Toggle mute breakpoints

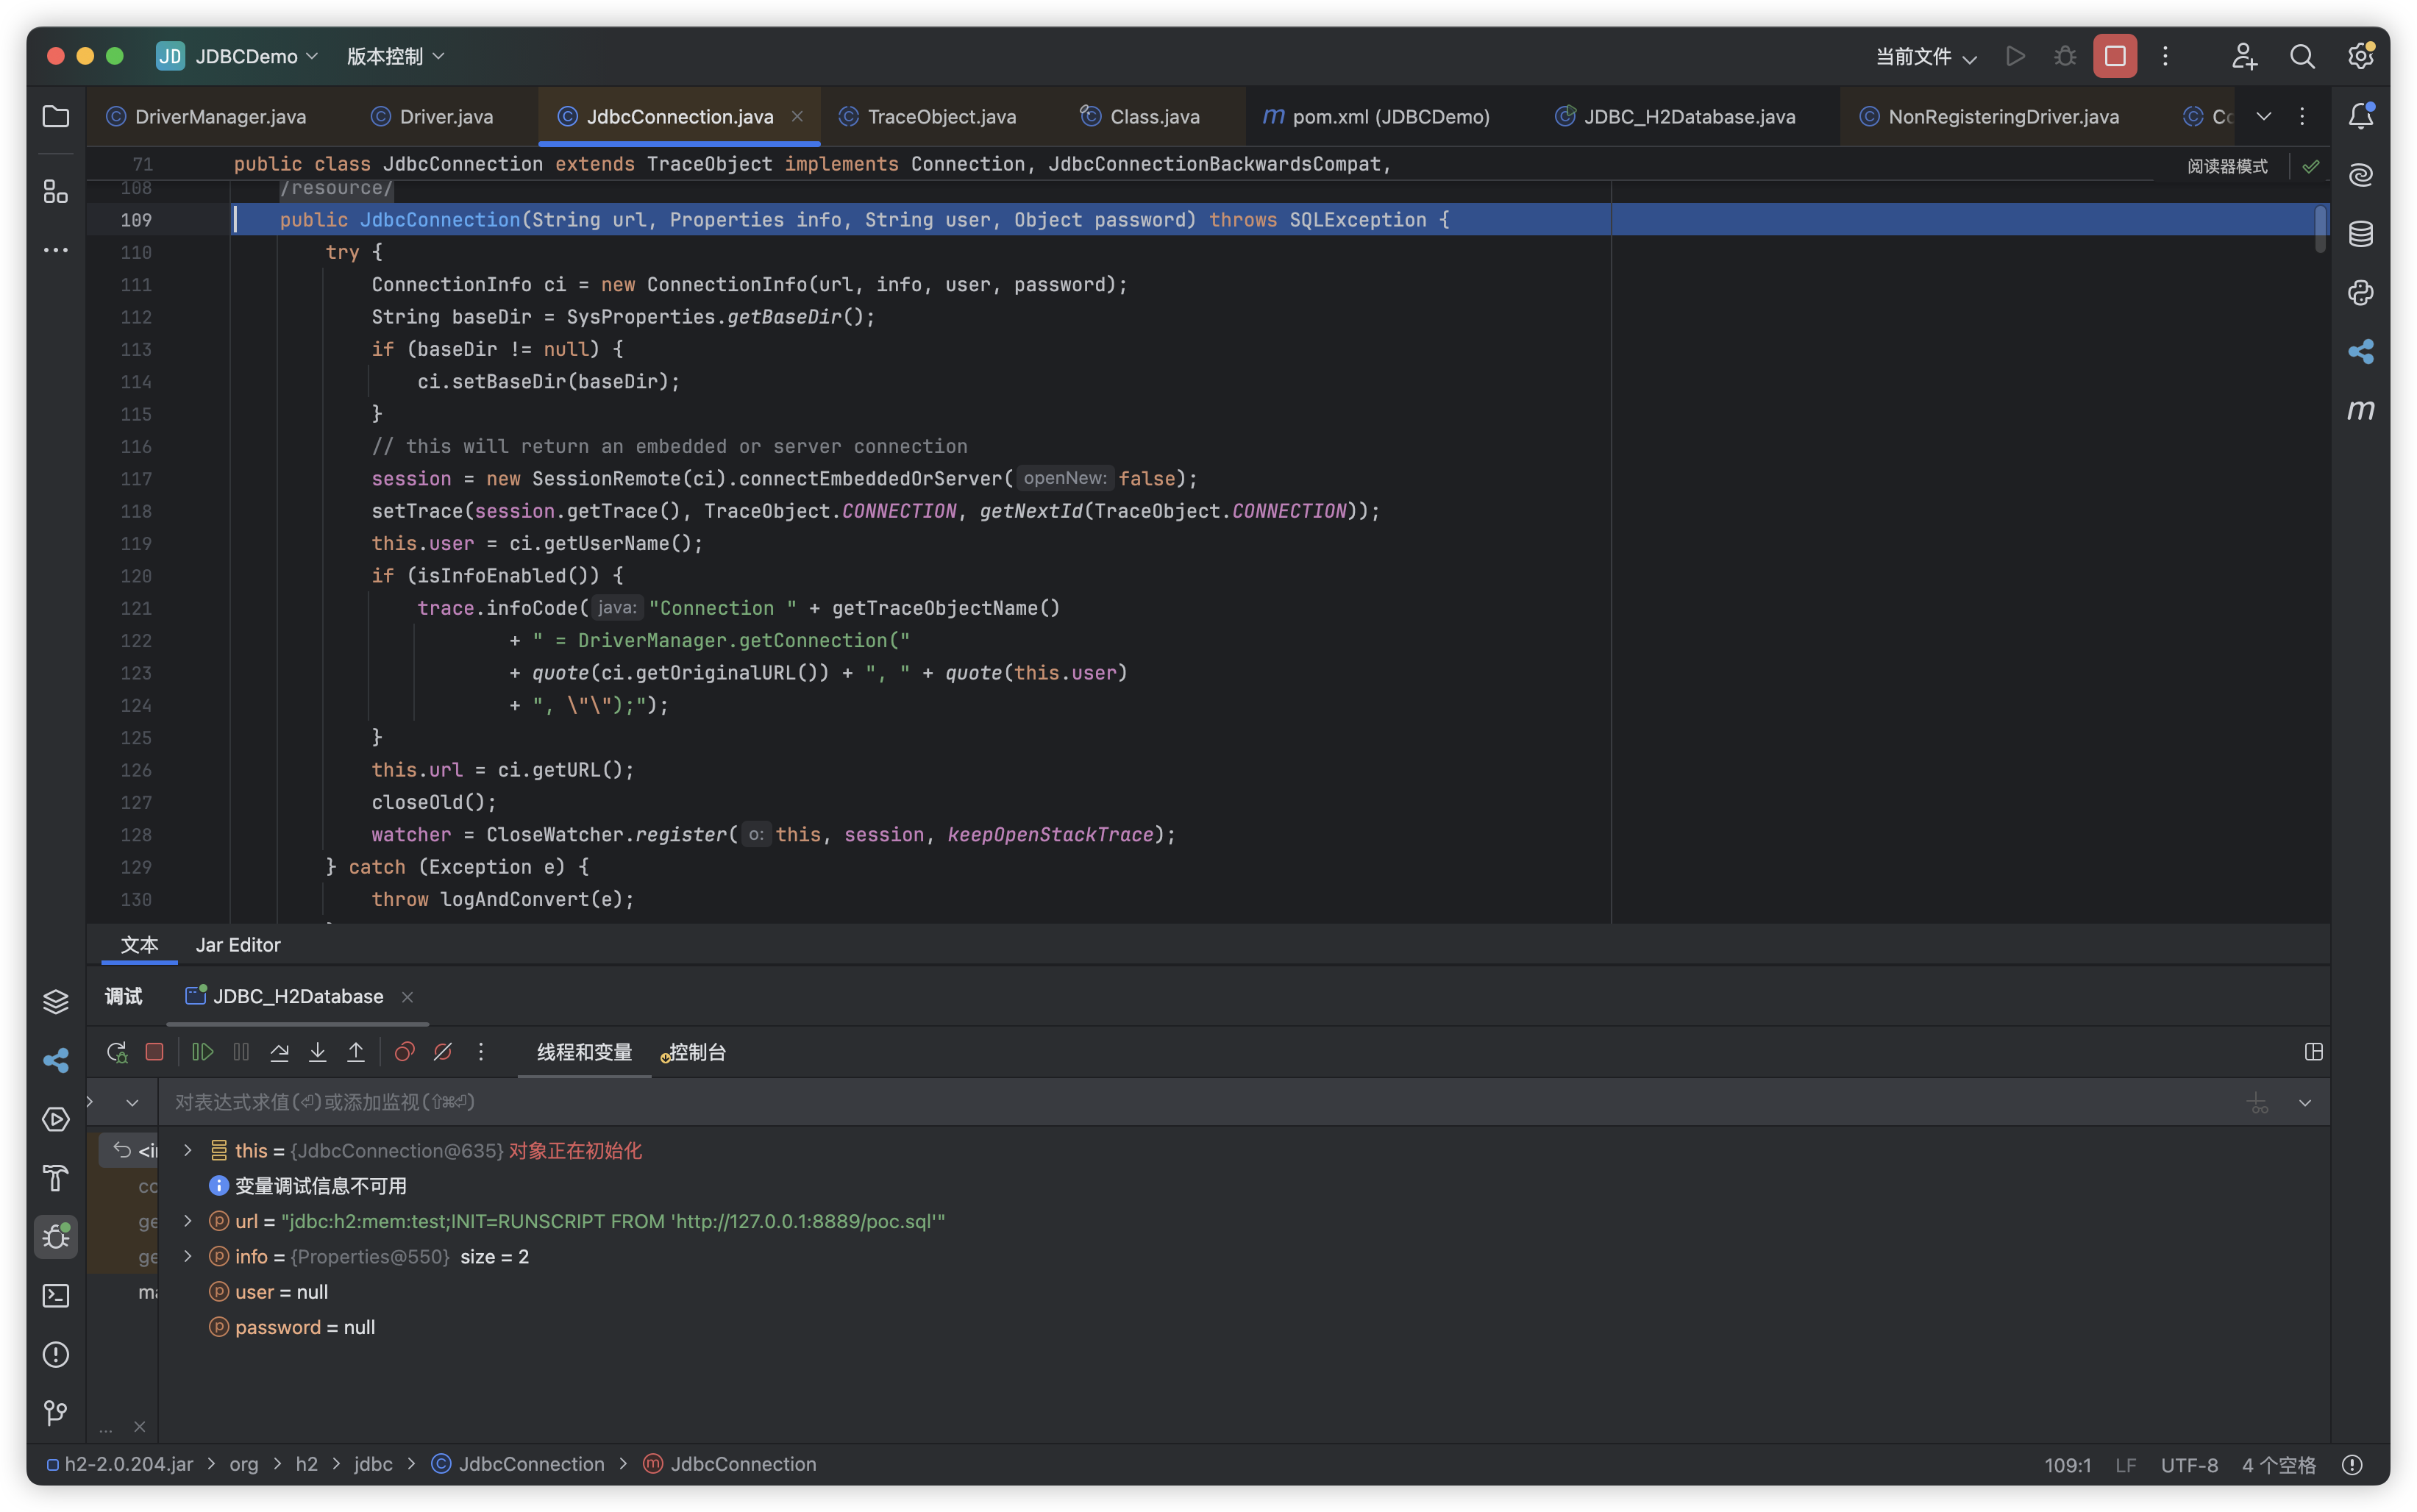pyautogui.click(x=442, y=1052)
